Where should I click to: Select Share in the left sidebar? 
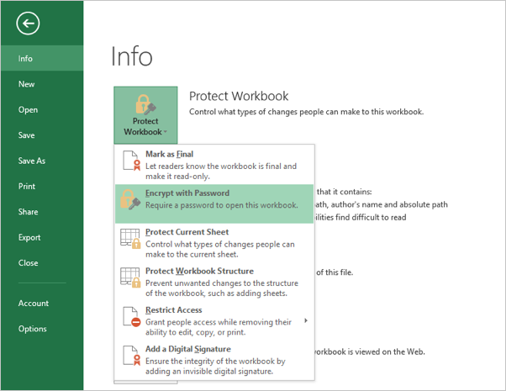[29, 212]
